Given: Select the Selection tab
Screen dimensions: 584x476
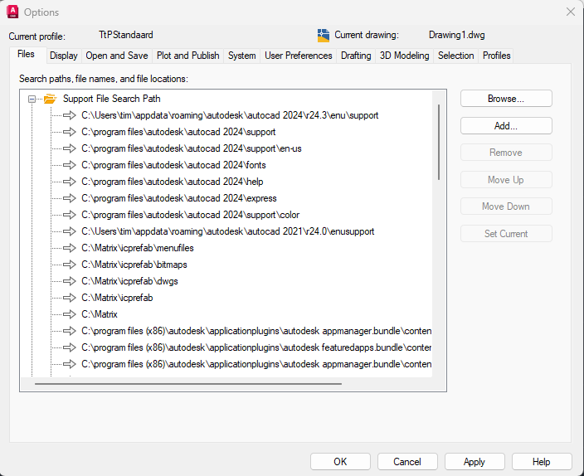Looking at the screenshot, I should click(456, 56).
